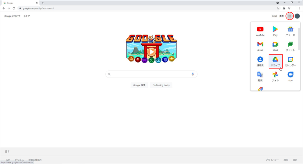View site info via the lock icon
The image size is (303, 164).
20,8
